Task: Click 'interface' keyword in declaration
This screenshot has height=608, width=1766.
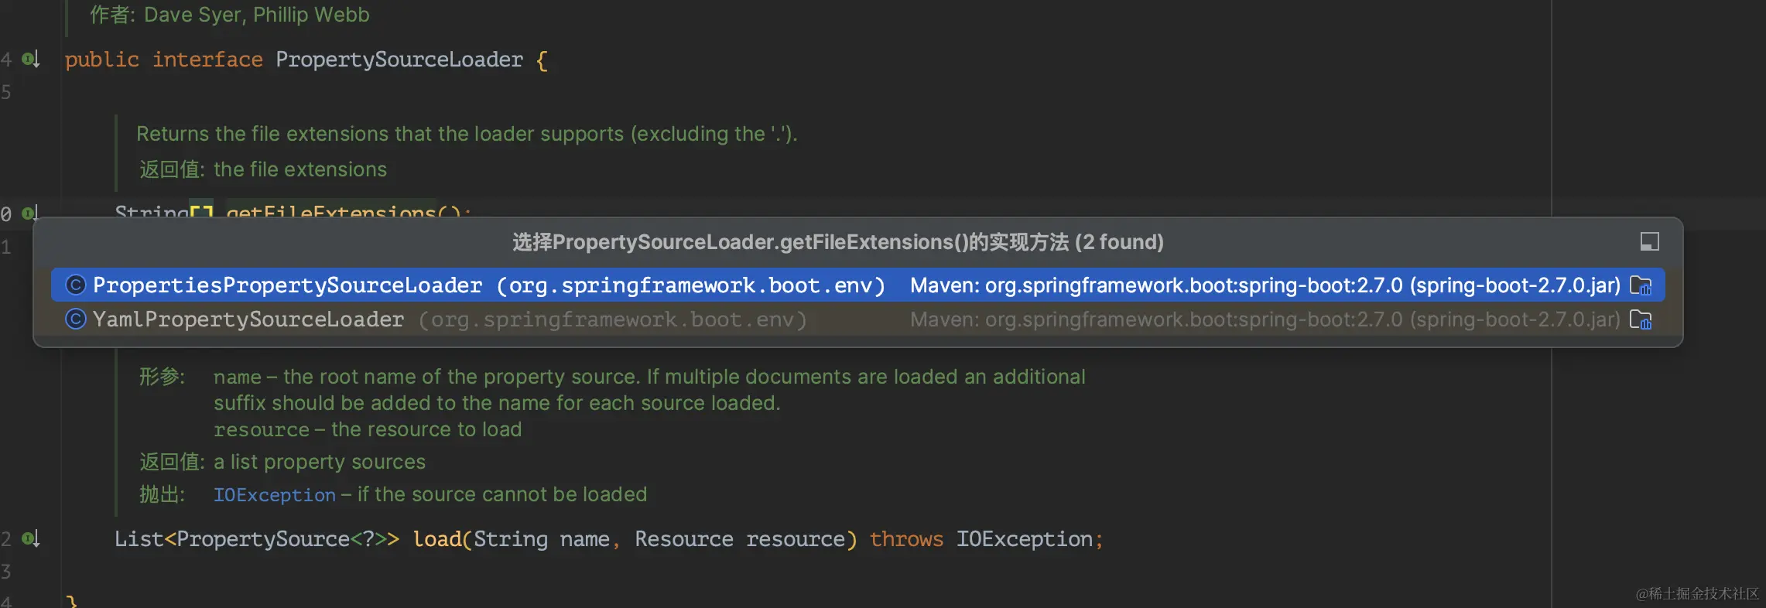Action: [207, 60]
